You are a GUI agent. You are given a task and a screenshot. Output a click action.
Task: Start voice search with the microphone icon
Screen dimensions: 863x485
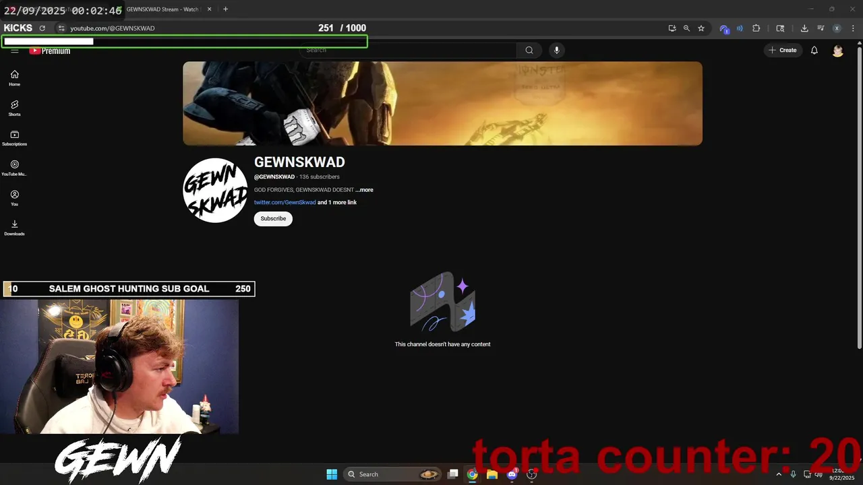[556, 50]
